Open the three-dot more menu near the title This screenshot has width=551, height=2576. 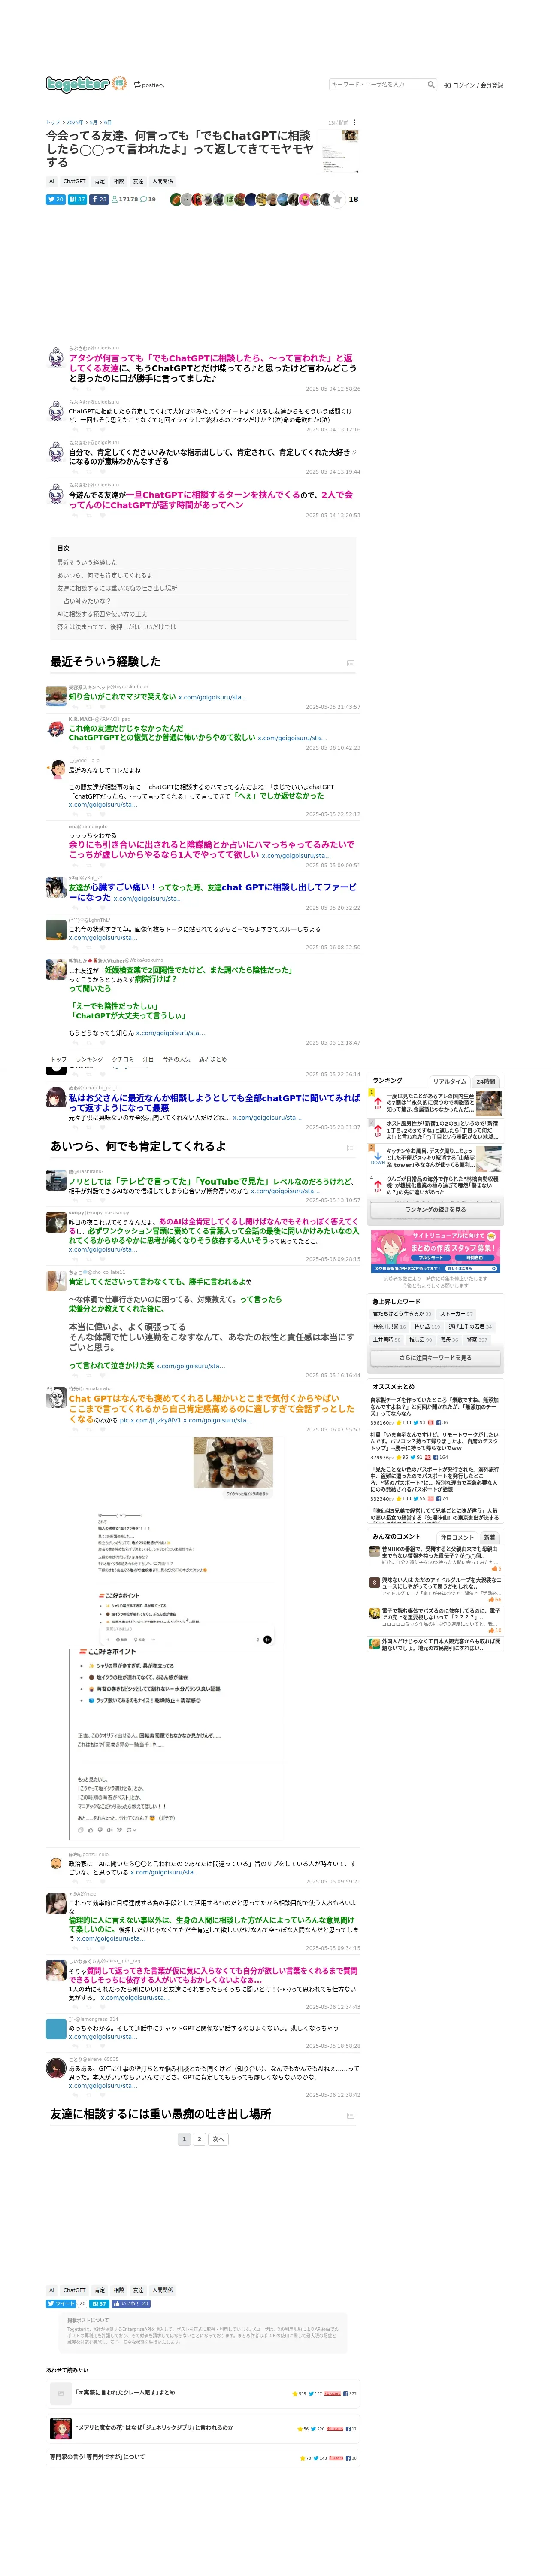pos(354,123)
